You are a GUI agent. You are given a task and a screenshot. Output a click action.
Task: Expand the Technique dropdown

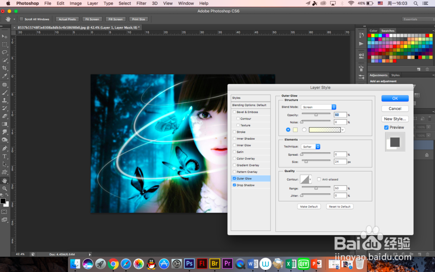(311, 147)
